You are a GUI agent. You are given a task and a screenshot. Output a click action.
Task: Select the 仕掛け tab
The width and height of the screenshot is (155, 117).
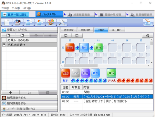(x=101, y=30)
